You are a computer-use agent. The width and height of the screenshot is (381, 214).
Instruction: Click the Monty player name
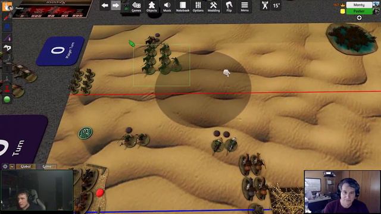pos(359,5)
